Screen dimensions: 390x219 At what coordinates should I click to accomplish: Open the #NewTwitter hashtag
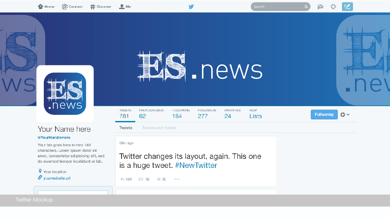click(x=196, y=165)
